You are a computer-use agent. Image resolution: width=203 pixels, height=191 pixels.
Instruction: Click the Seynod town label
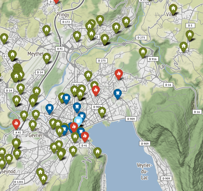8,171
